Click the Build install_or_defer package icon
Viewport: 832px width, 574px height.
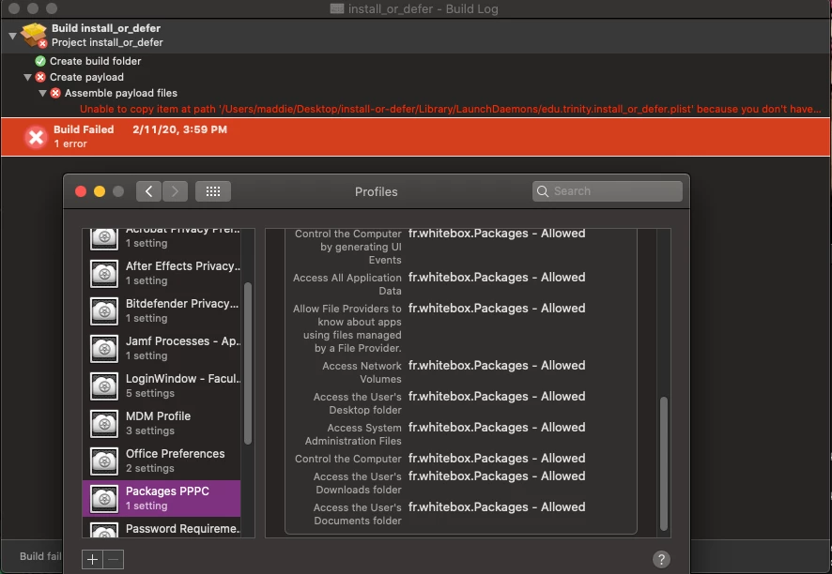tap(34, 35)
